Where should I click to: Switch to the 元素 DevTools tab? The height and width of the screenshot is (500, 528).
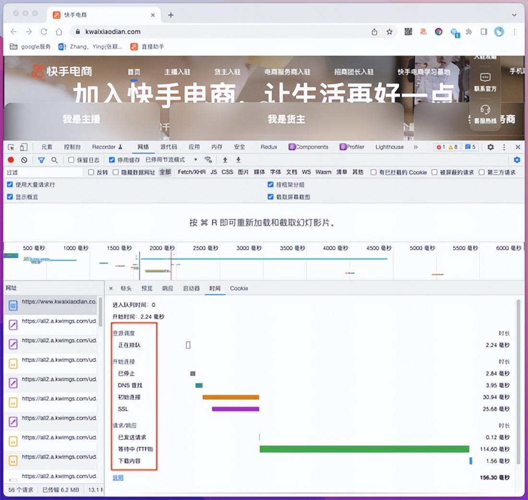[47, 147]
